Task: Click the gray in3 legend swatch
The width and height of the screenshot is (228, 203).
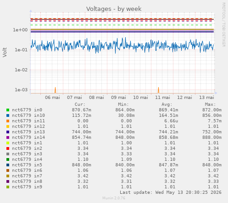Action: pyautogui.click(x=8, y=154)
